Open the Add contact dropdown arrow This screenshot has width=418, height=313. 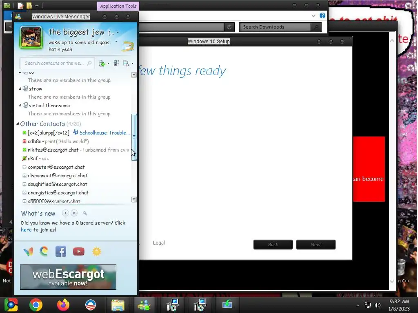[108, 64]
